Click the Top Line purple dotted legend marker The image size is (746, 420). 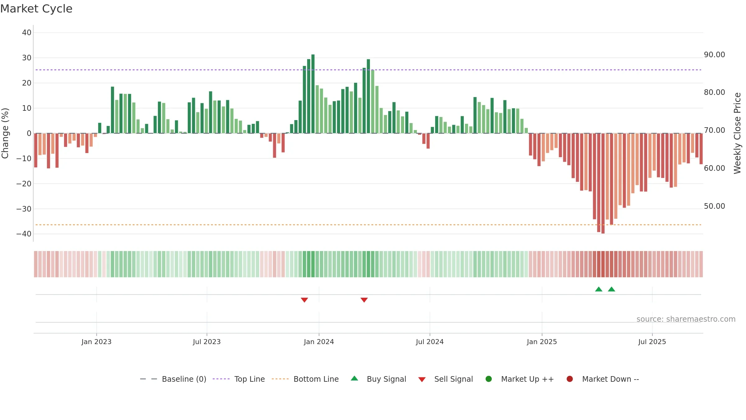[221, 379]
